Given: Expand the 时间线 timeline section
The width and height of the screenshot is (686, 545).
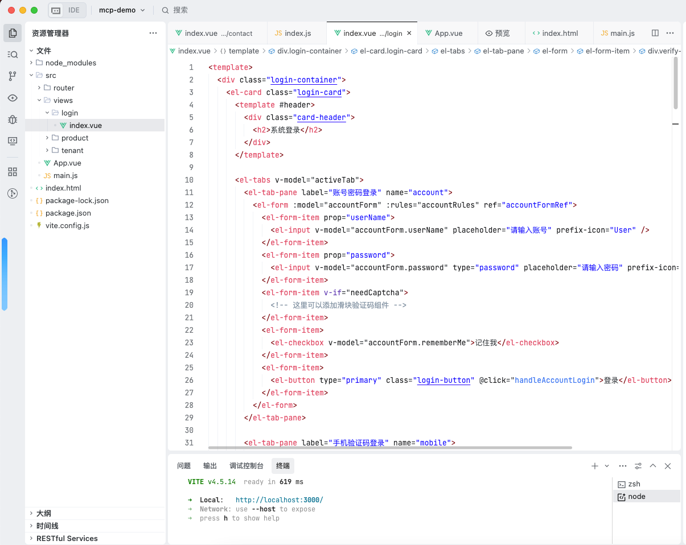Looking at the screenshot, I should [95, 526].
